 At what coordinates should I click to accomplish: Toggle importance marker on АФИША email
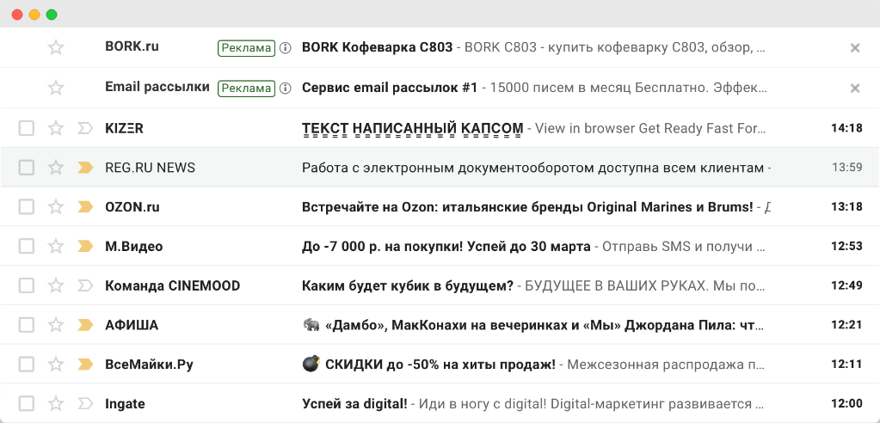[x=85, y=325]
